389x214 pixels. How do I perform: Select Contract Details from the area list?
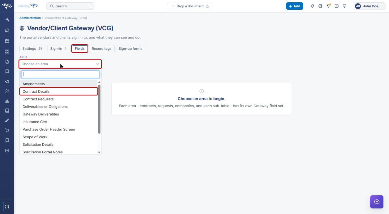pos(59,91)
